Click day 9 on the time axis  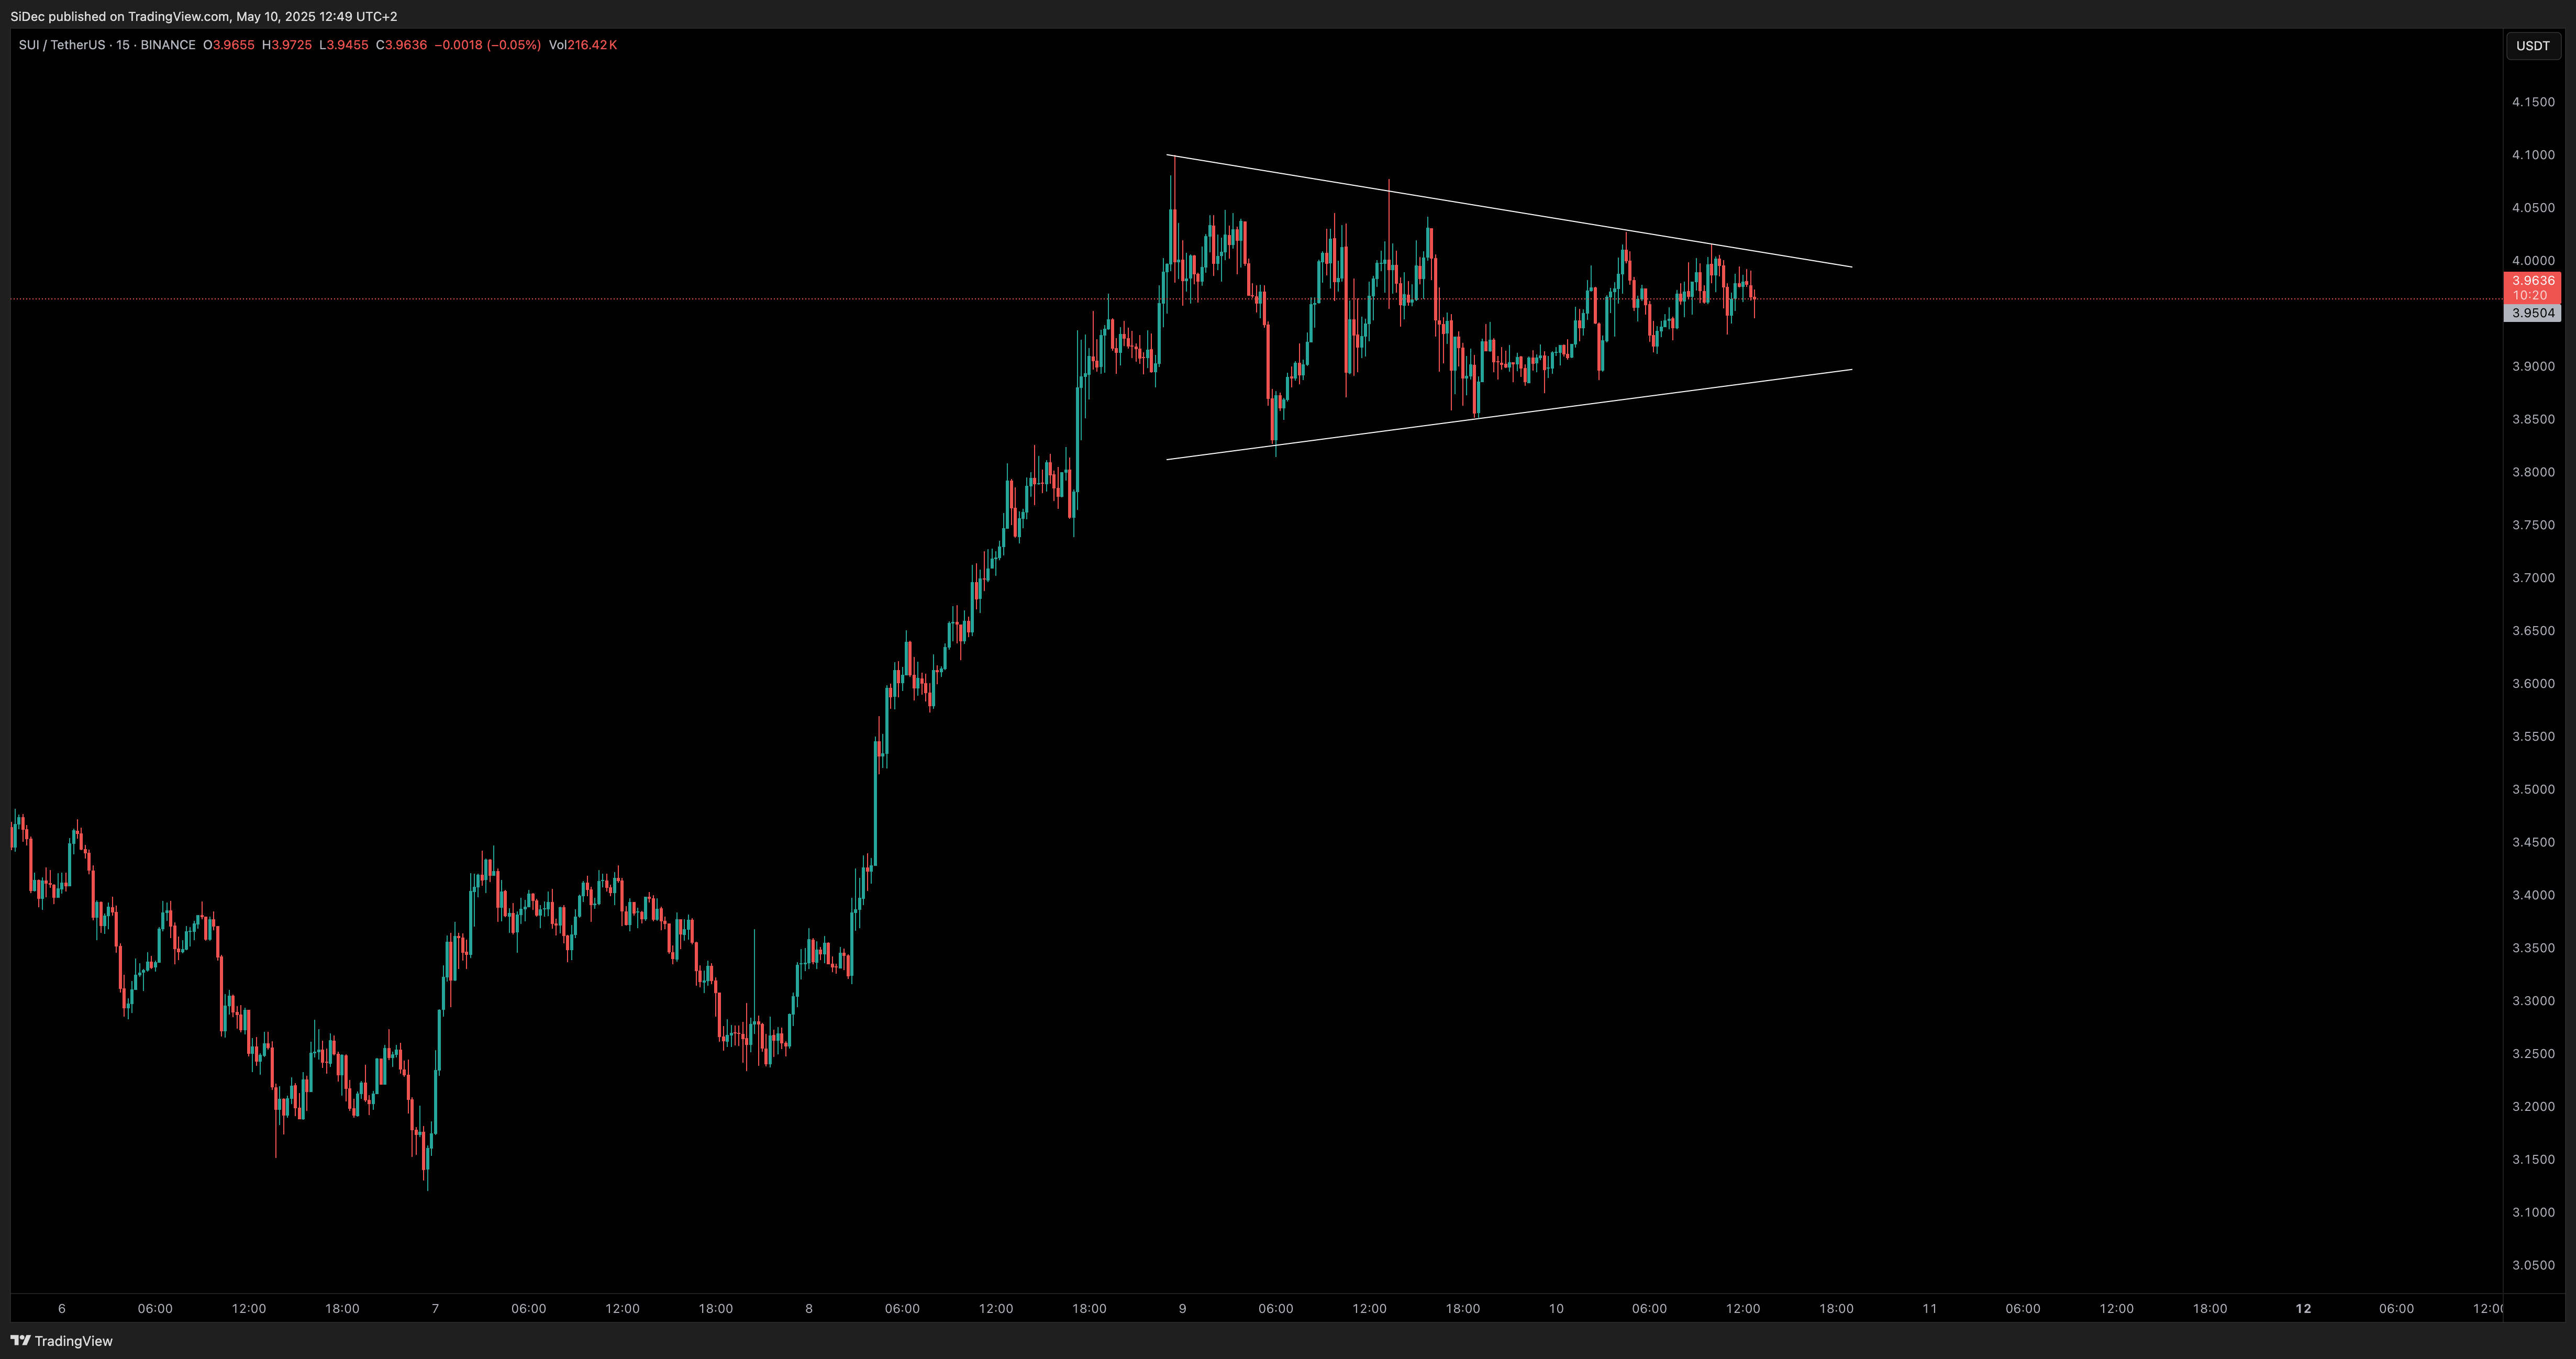[1182, 1309]
